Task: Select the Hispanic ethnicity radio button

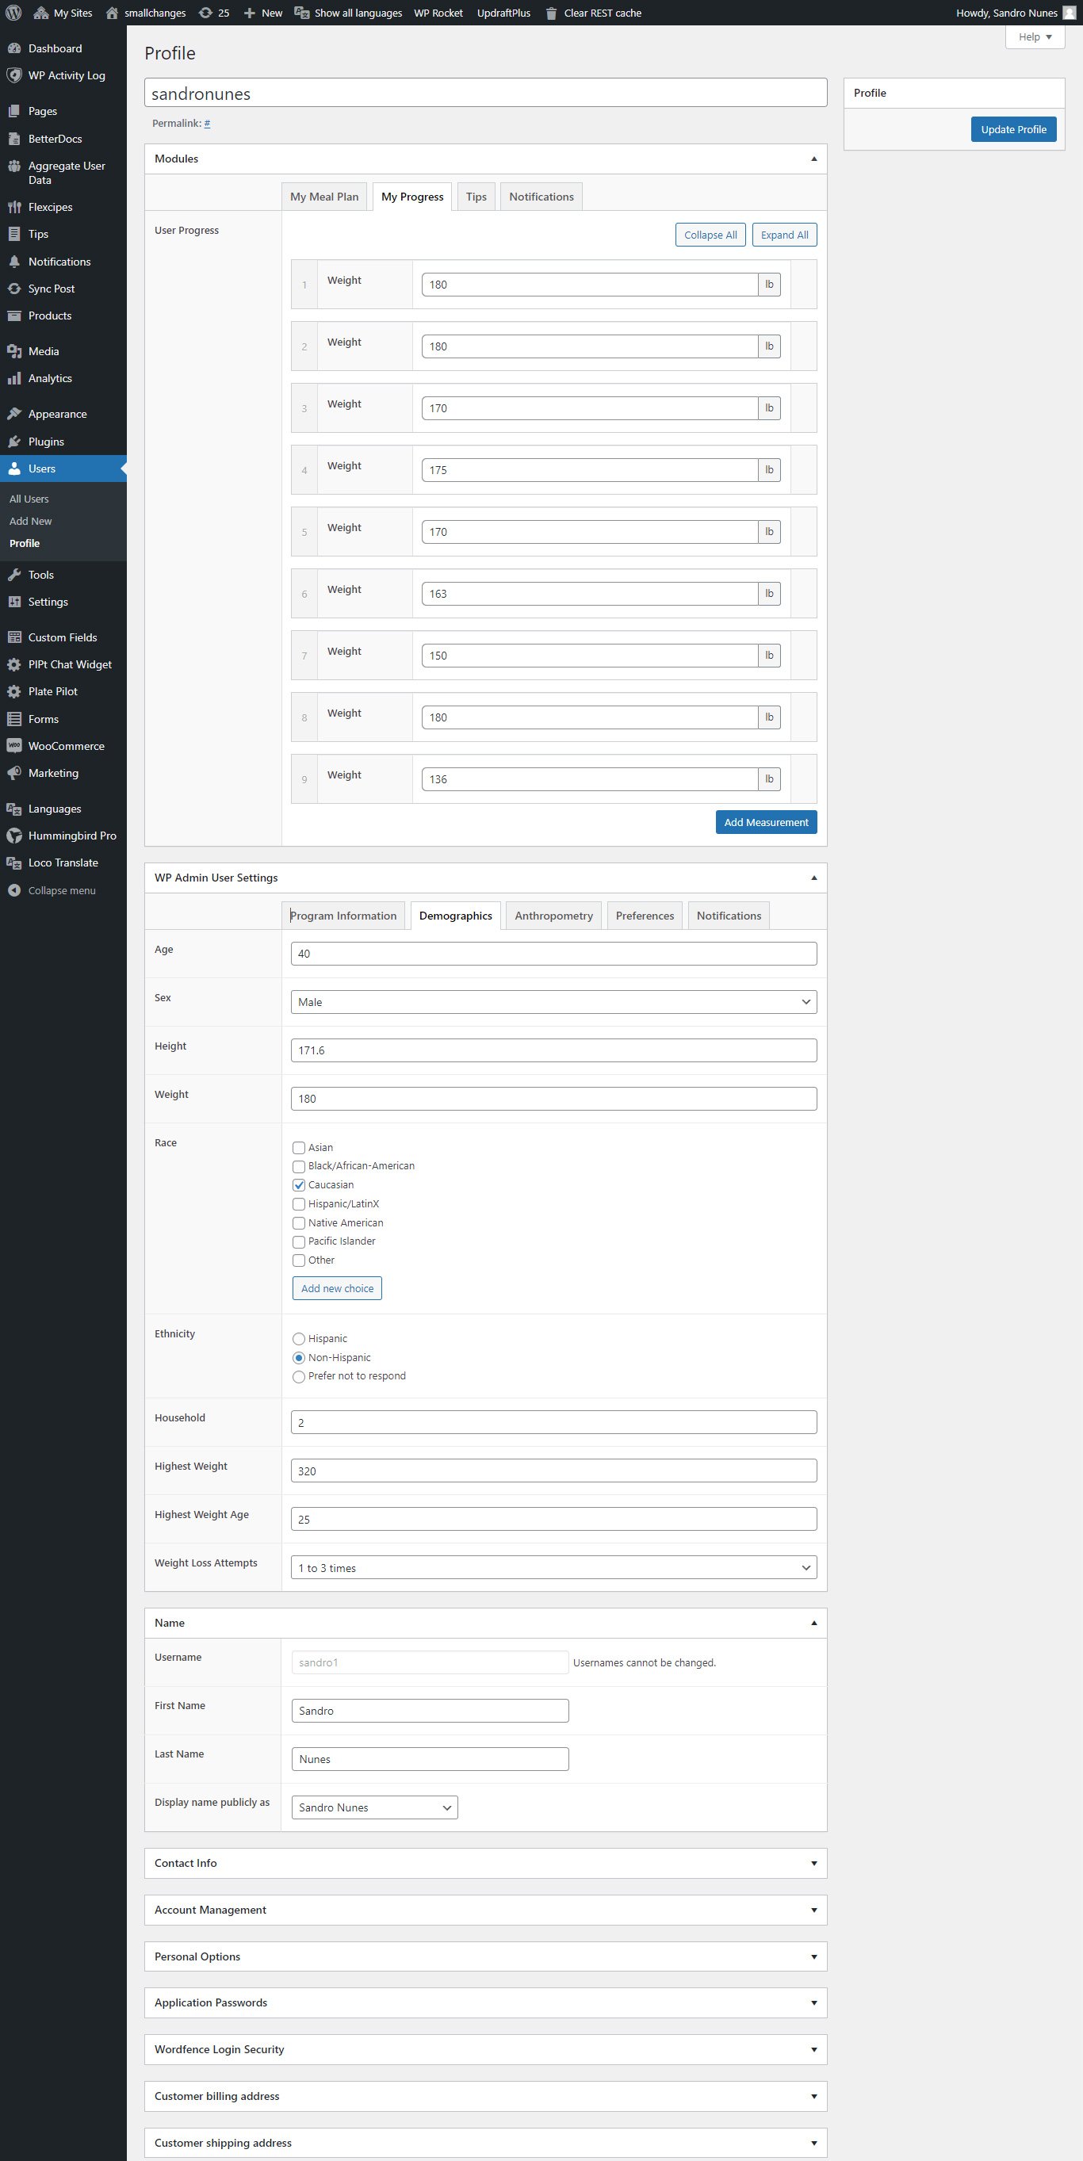Action: pos(299,1339)
